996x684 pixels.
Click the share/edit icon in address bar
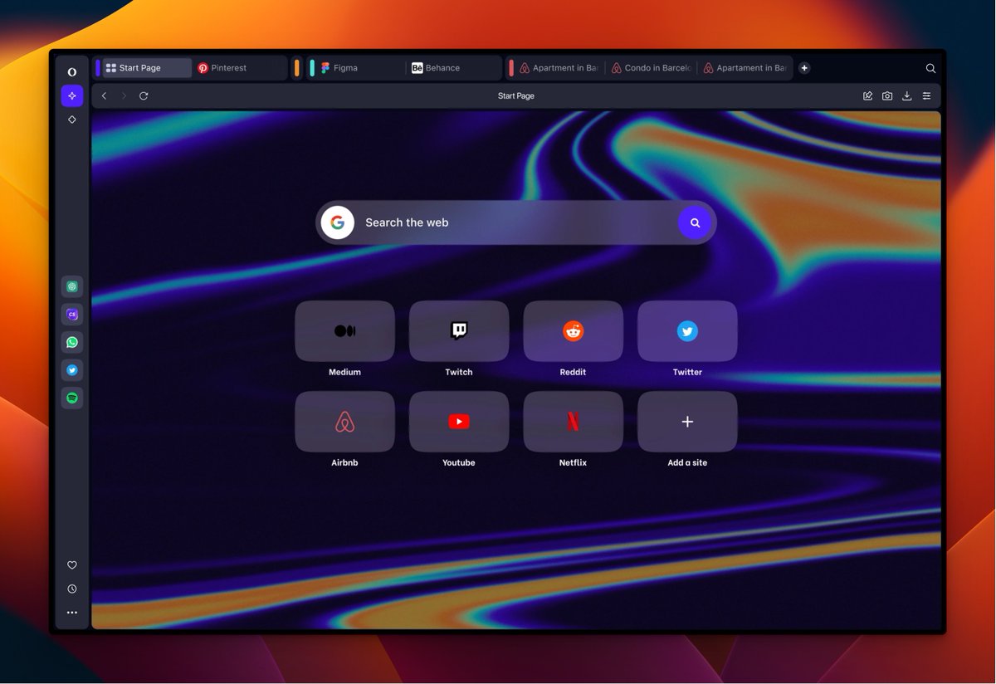click(x=867, y=95)
